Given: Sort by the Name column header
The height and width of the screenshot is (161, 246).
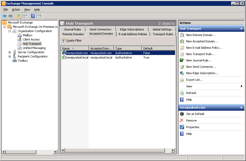Looking at the screenshot, I should 75,48.
